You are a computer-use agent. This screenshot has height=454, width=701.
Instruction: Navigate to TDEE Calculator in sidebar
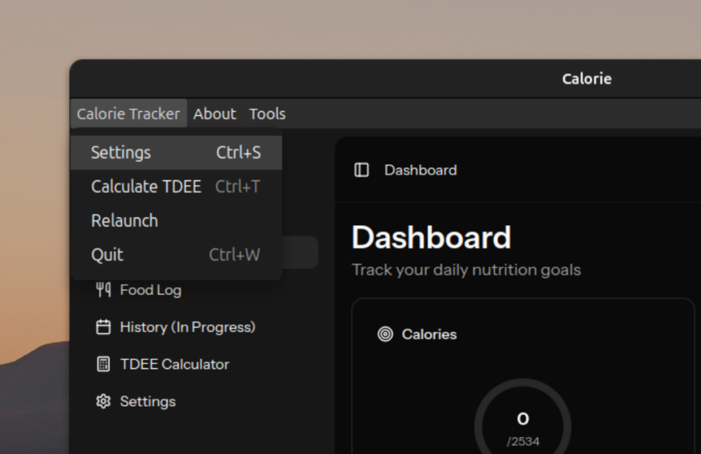175,364
